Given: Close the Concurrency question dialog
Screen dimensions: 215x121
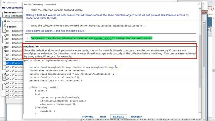Looking at the screenshot, I should [x=199, y=4].
